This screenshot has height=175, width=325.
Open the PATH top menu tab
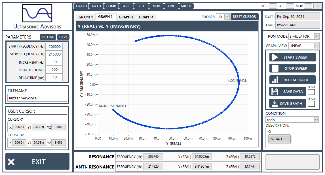(x=96, y=6)
